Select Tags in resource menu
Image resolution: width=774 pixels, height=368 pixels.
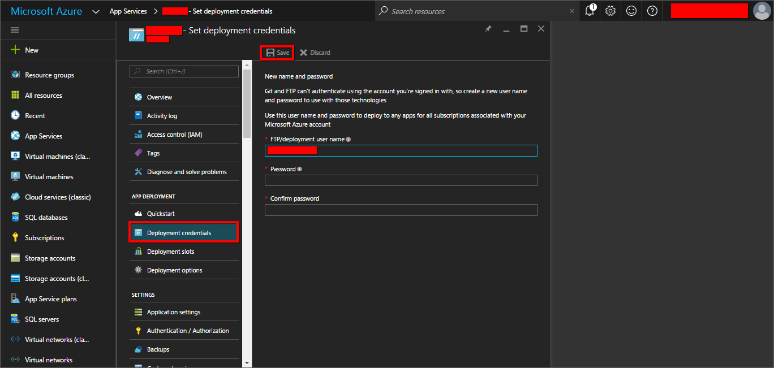pyautogui.click(x=184, y=153)
